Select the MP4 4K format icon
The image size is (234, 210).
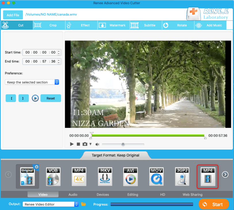pos(79,177)
